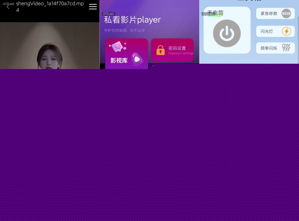
Task: Click the 手电筒 label
Action: [215, 13]
